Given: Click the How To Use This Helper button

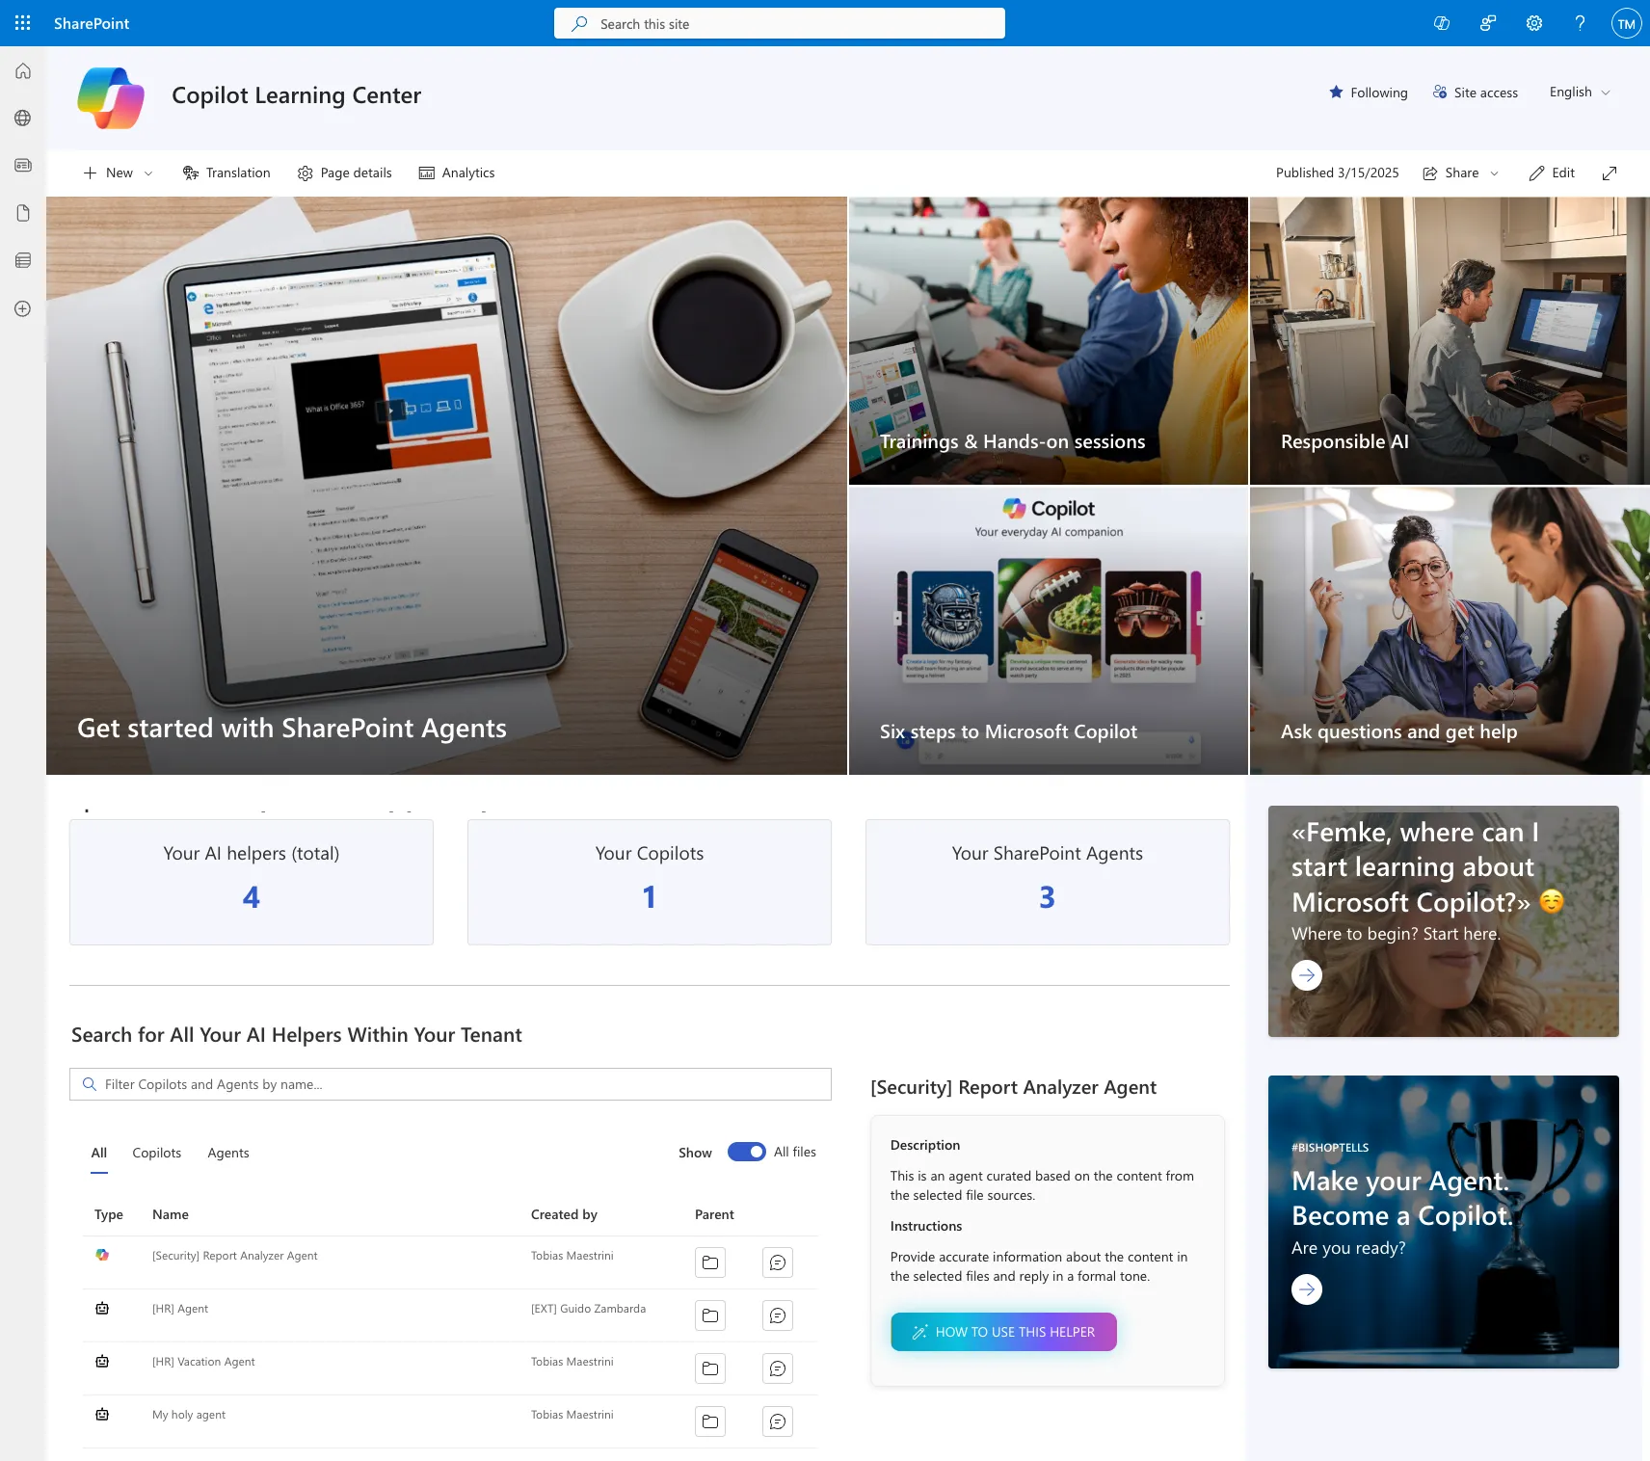Looking at the screenshot, I should pos(1003,1332).
